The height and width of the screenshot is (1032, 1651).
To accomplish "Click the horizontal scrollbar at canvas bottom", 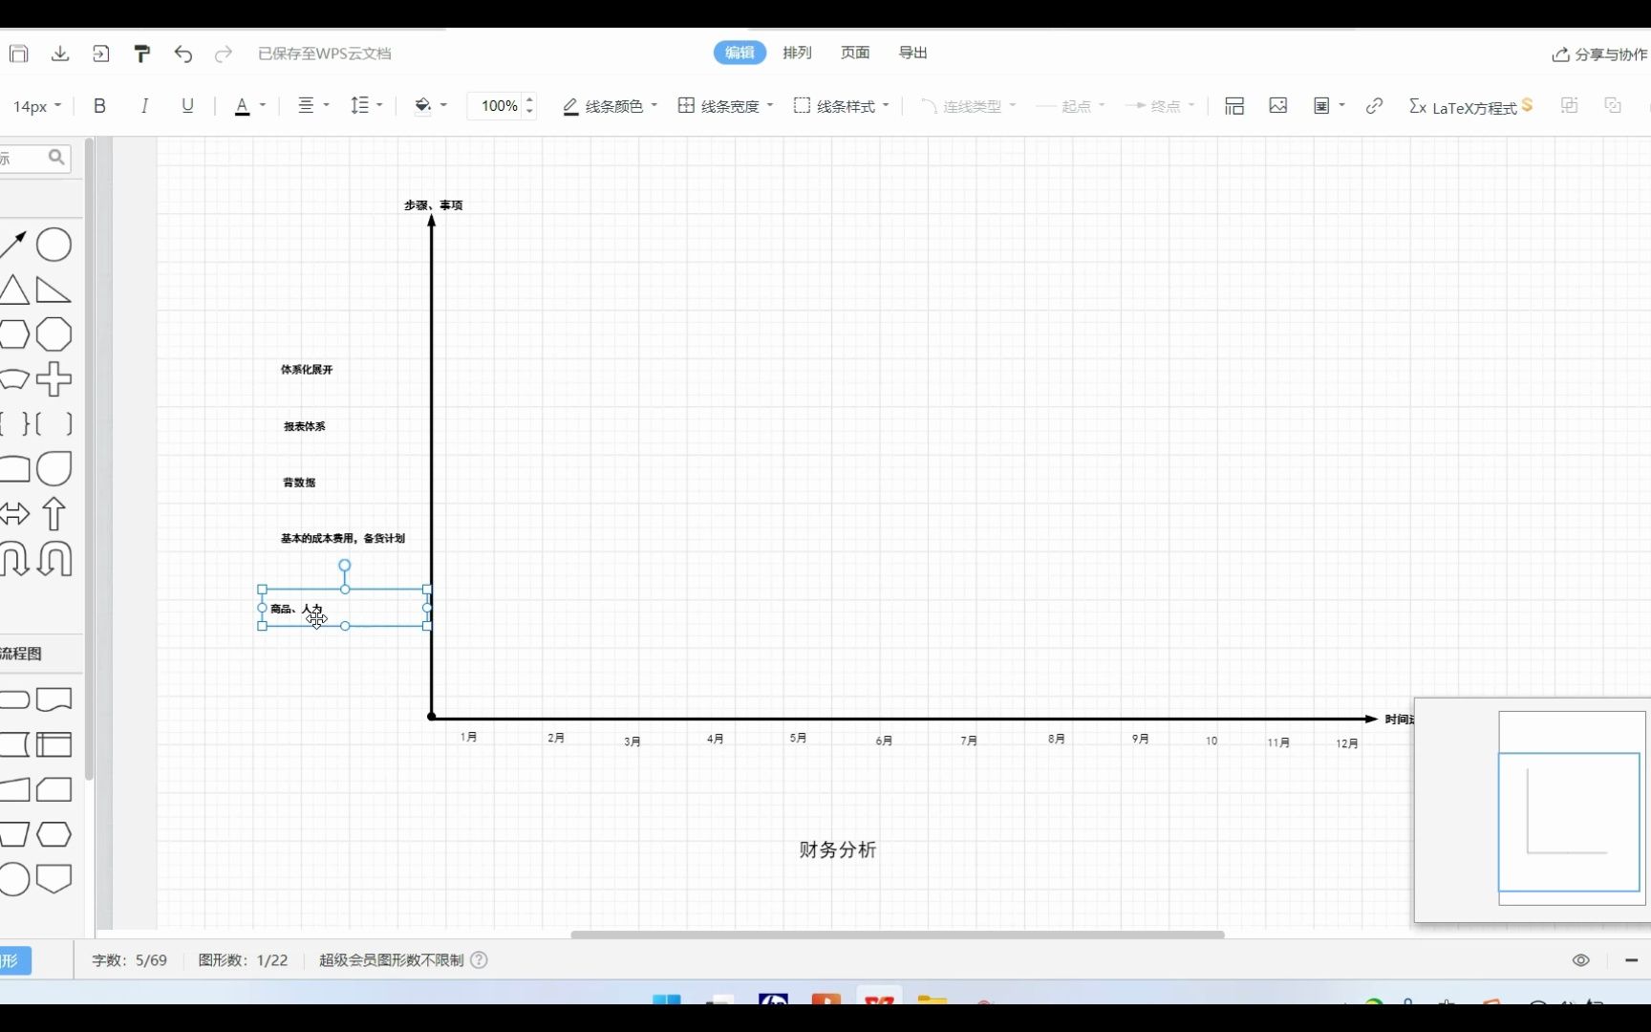I will [x=897, y=935].
